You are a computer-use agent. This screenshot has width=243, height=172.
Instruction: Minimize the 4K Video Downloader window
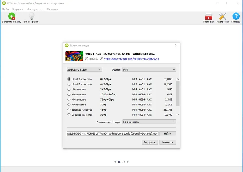pyautogui.click(x=217, y=3)
